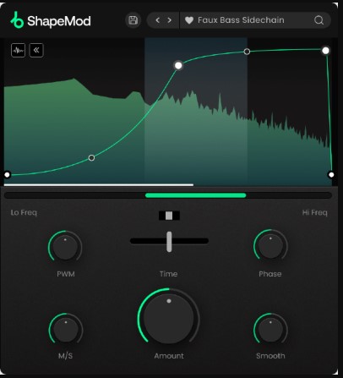This screenshot has width=343, height=378.
Task: Select the large curve node near center
Action: (178, 65)
